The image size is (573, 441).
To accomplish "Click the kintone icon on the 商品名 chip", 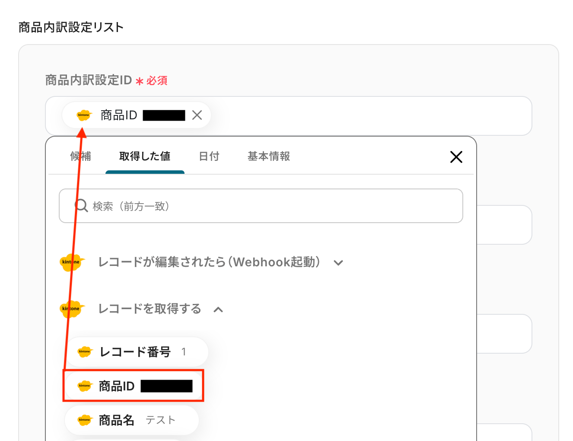I will click(x=85, y=420).
